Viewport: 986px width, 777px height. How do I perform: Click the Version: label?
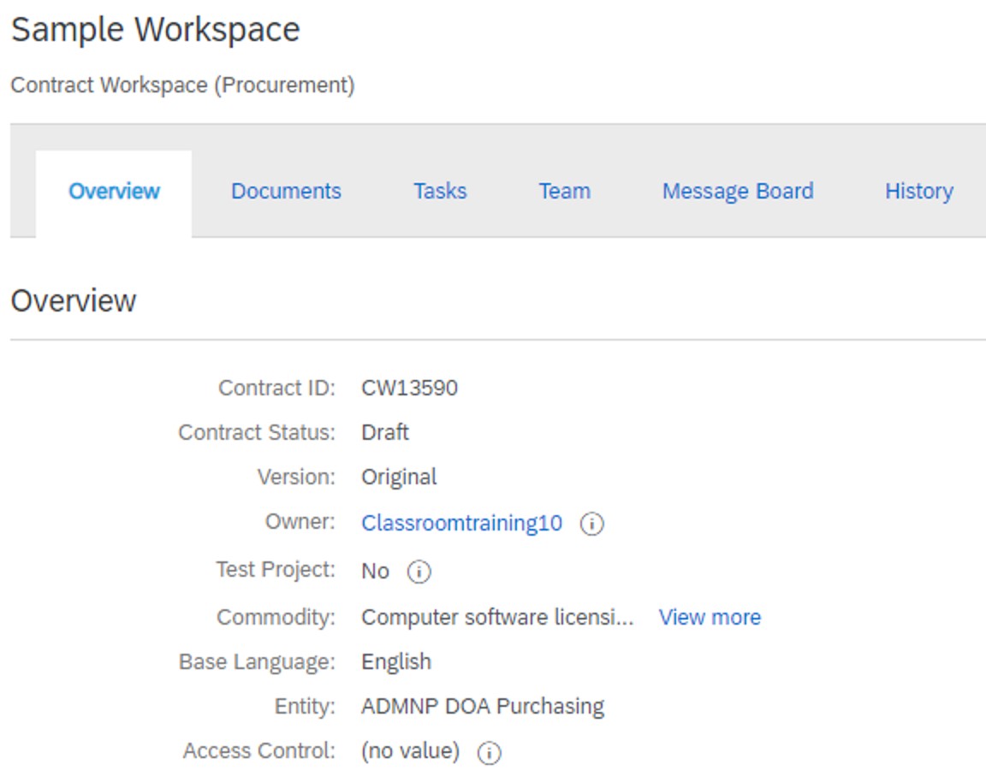[296, 477]
